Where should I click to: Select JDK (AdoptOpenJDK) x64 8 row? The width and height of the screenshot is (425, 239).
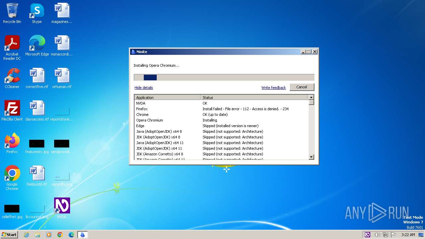coord(221,137)
